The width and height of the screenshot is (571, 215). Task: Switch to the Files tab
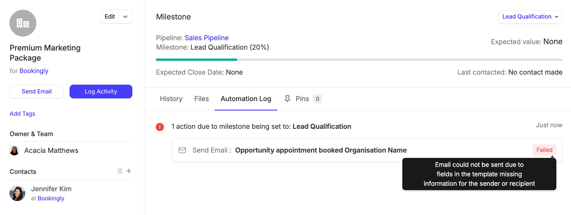tap(202, 99)
